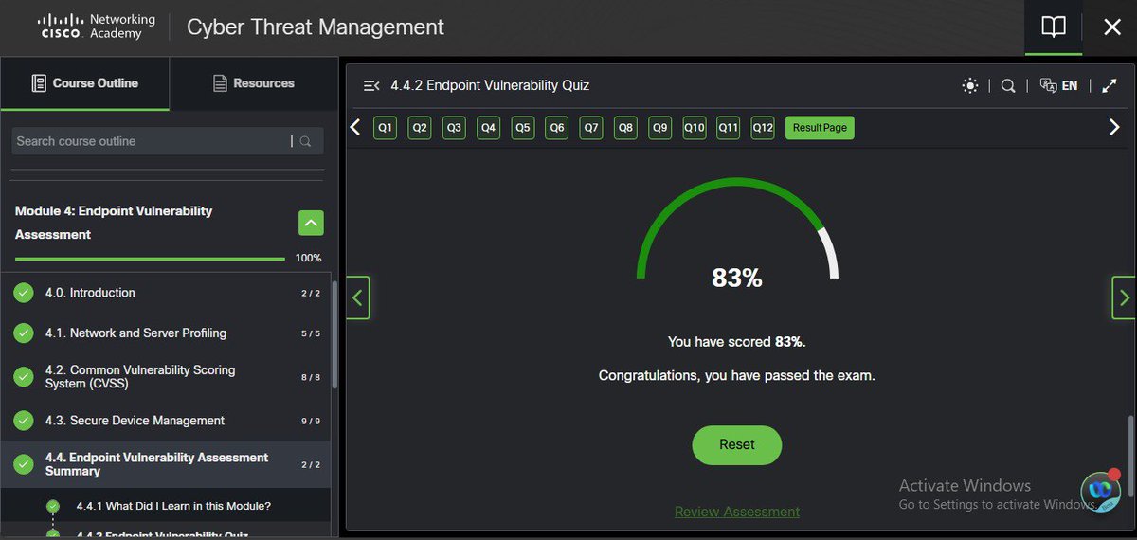Click the small checkmark next to 4.4.1
This screenshot has height=540, width=1137.
[x=53, y=506]
